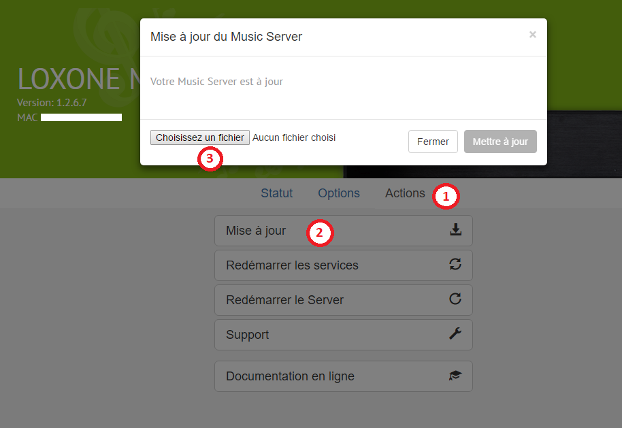Click the refresh arrows icon for Redémarrer les services
Screen dimensions: 622x428
pos(455,265)
